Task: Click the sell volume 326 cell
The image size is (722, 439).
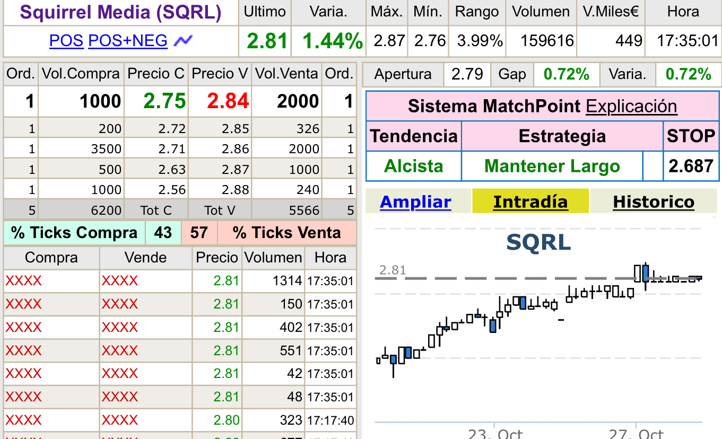Action: pyautogui.click(x=286, y=129)
